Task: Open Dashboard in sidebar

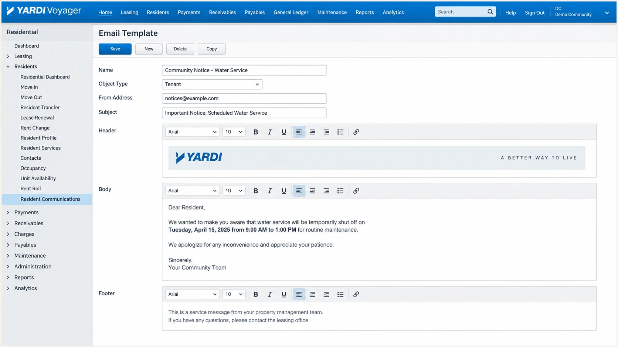Action: 27,46
